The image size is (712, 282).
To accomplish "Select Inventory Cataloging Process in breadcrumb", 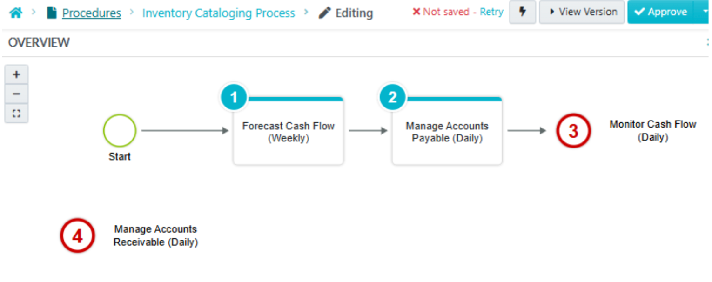I will coord(219,13).
